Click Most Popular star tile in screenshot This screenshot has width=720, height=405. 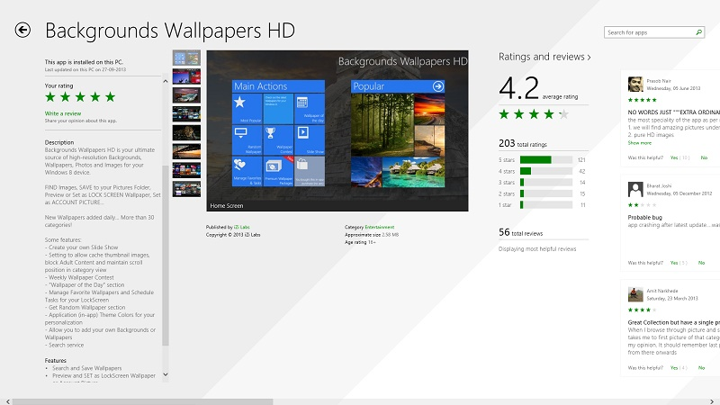(247, 109)
